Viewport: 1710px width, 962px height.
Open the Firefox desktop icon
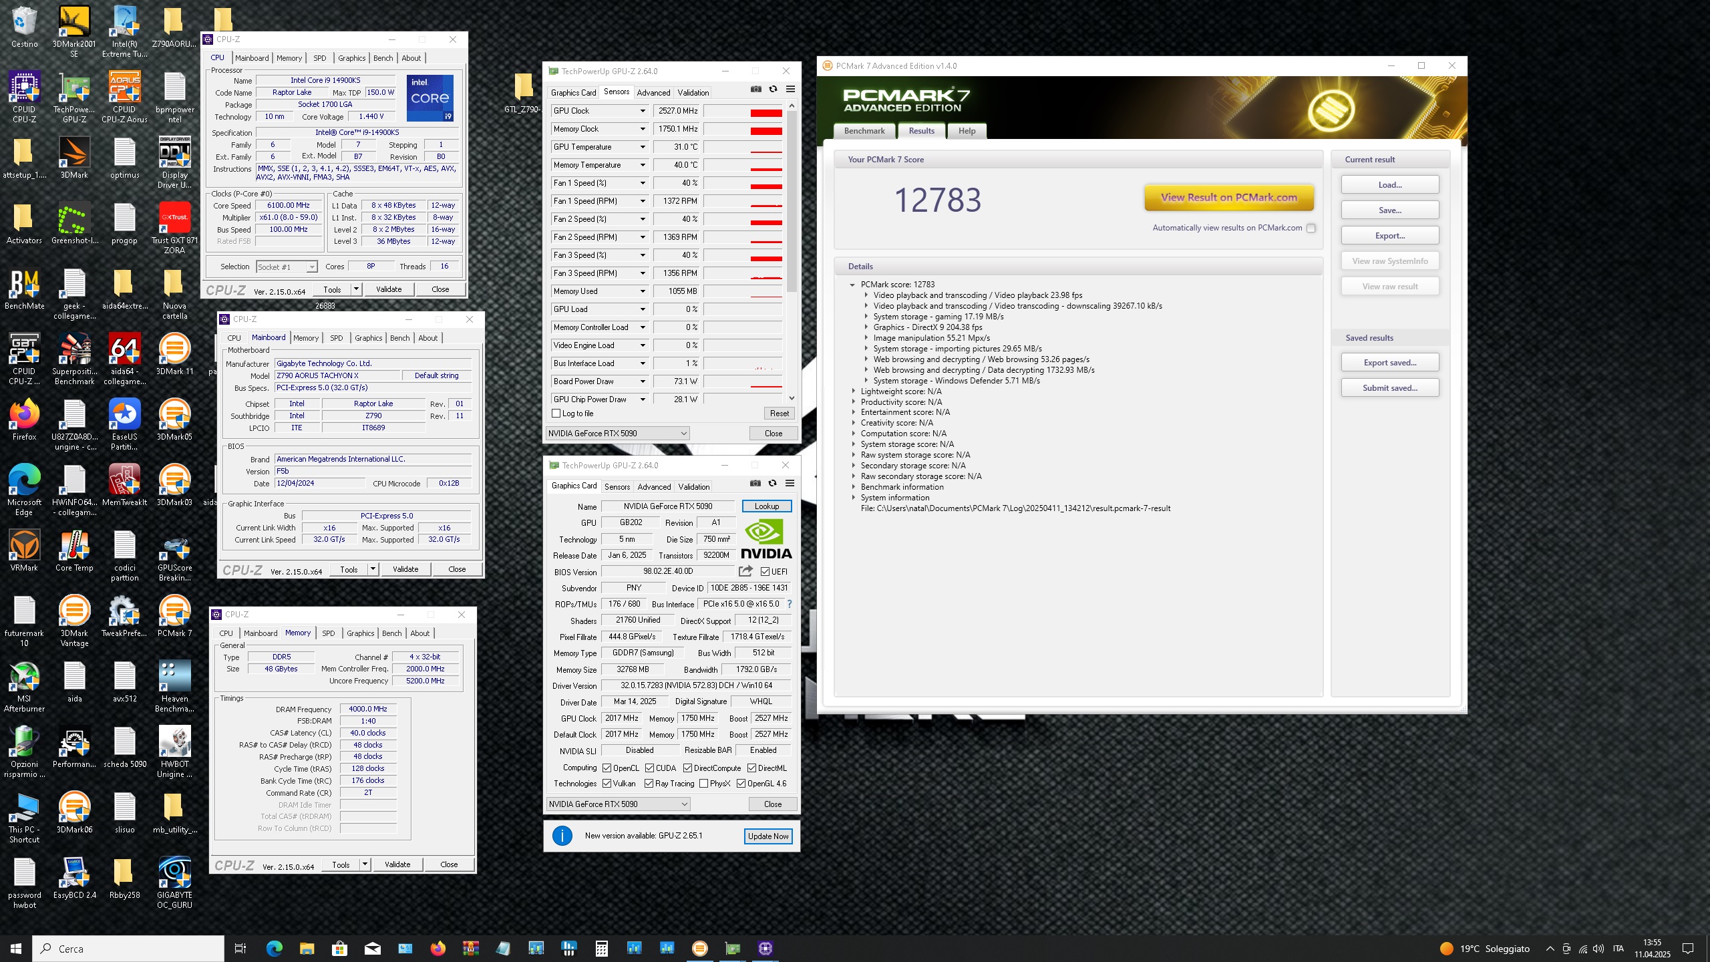click(x=24, y=419)
